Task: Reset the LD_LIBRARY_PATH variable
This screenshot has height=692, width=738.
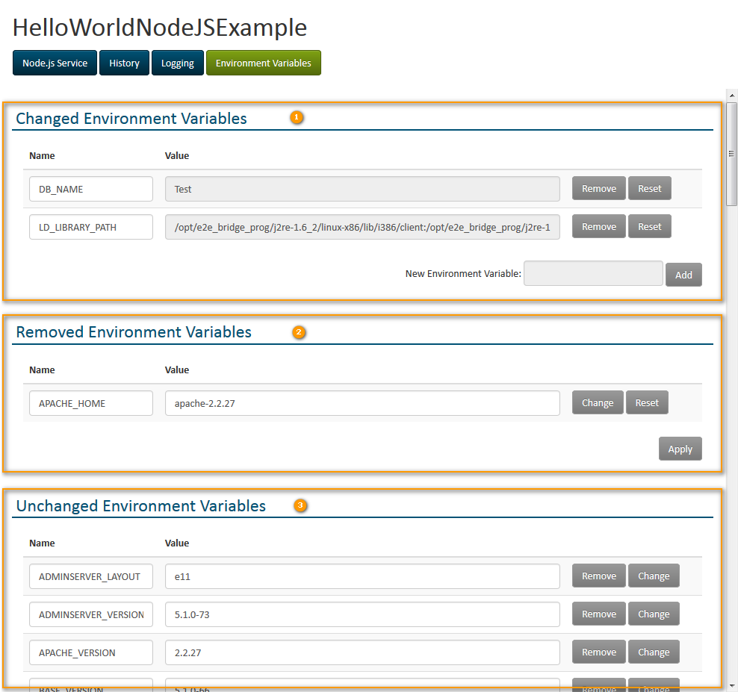Action: pyautogui.click(x=649, y=226)
